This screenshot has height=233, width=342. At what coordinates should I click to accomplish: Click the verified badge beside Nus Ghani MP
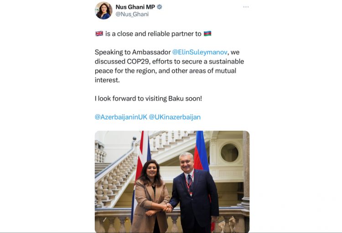click(x=160, y=7)
